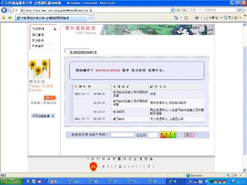Click the Refresh page icon

(178, 10)
